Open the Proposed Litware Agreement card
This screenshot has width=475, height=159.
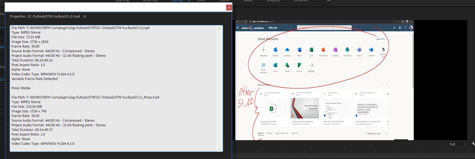click(305, 108)
